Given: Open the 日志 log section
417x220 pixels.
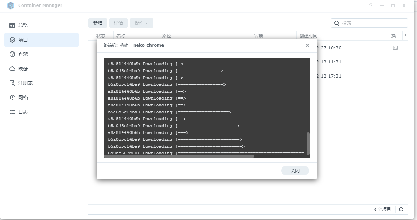Looking at the screenshot, I should pyautogui.click(x=23, y=112).
